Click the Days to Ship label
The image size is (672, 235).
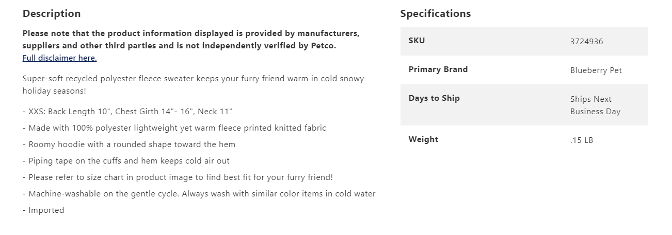tap(434, 98)
